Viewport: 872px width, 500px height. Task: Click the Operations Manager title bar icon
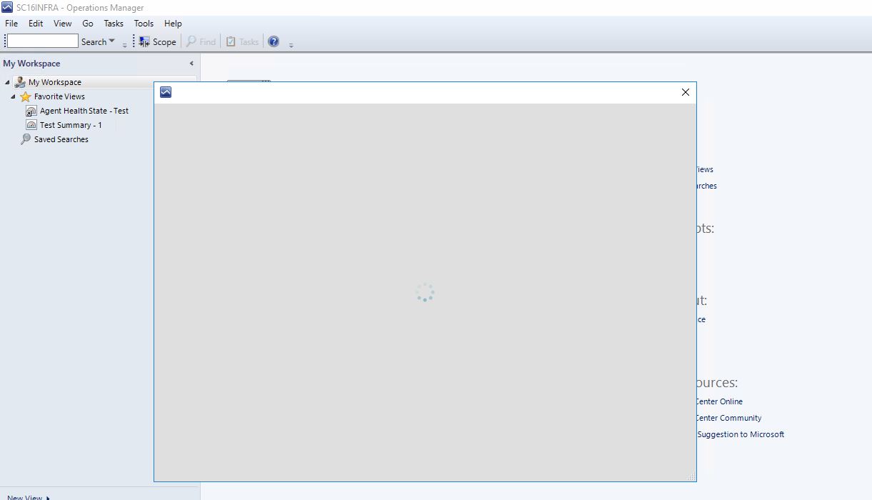coord(7,8)
